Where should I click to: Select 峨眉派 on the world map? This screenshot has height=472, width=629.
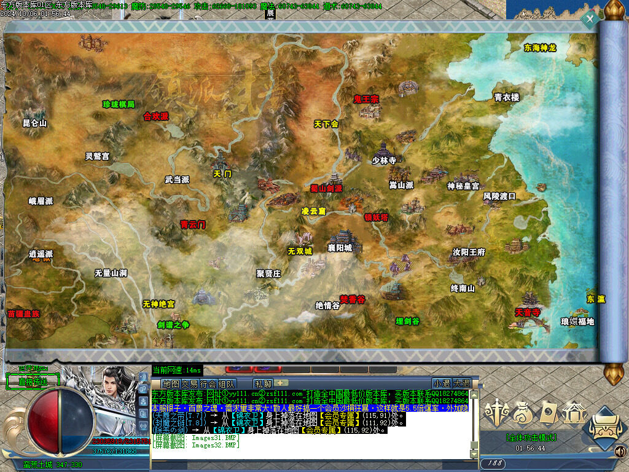pyautogui.click(x=41, y=201)
